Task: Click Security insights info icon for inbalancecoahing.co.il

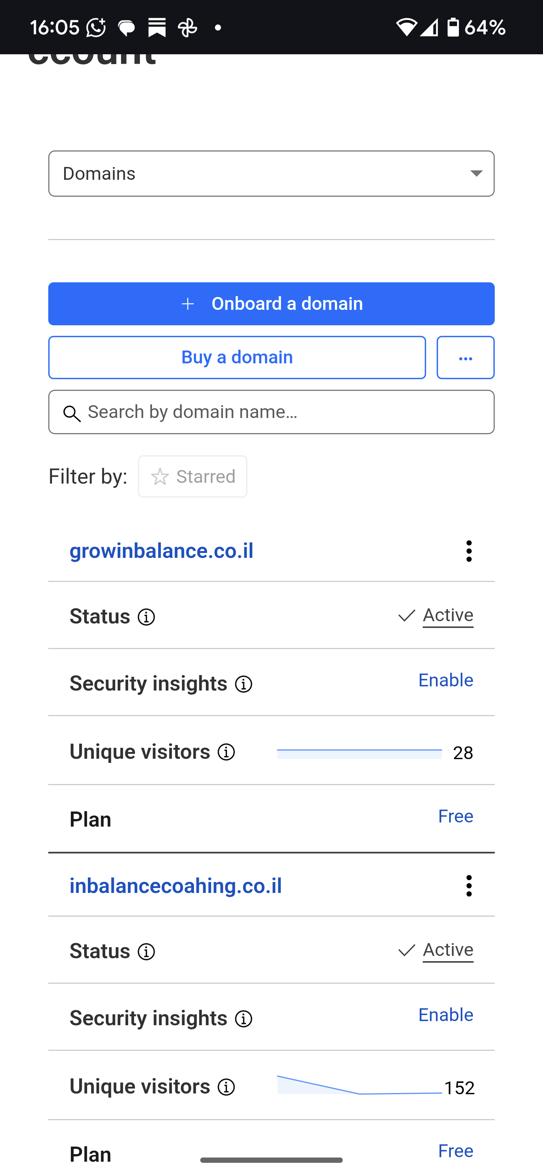Action: coord(244,1019)
